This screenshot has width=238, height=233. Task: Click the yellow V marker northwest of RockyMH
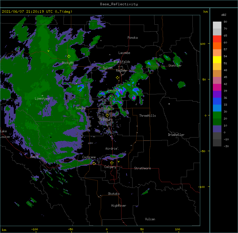pos(48,51)
